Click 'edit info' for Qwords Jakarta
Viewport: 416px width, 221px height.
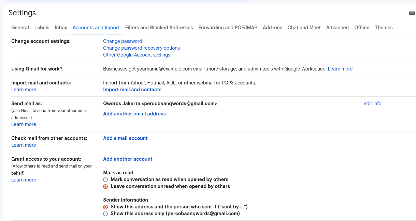click(372, 104)
